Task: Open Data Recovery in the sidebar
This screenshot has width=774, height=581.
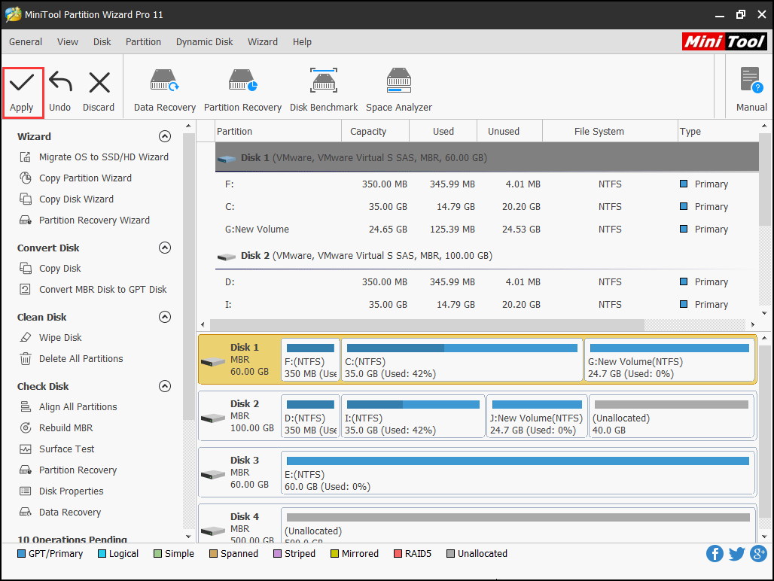Action: (60, 513)
